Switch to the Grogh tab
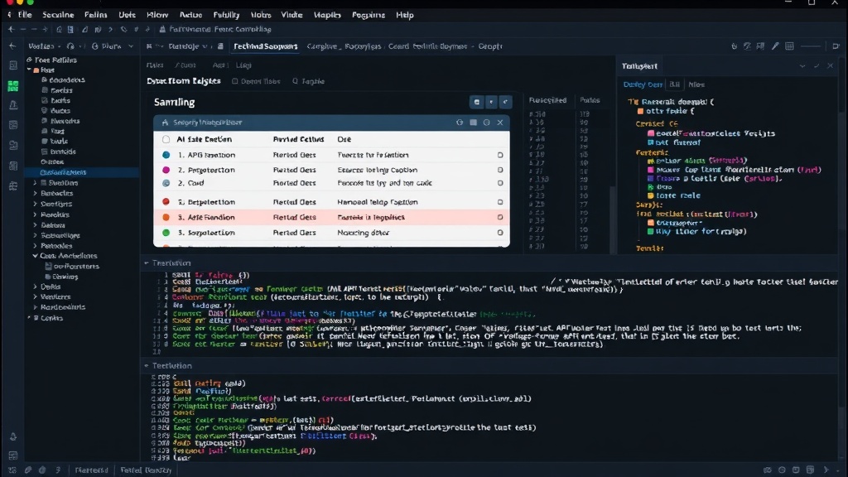 pos(490,46)
